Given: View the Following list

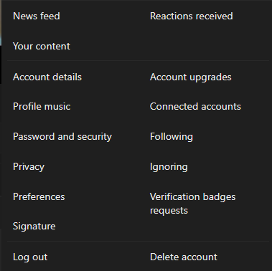Looking at the screenshot, I should pyautogui.click(x=172, y=137).
